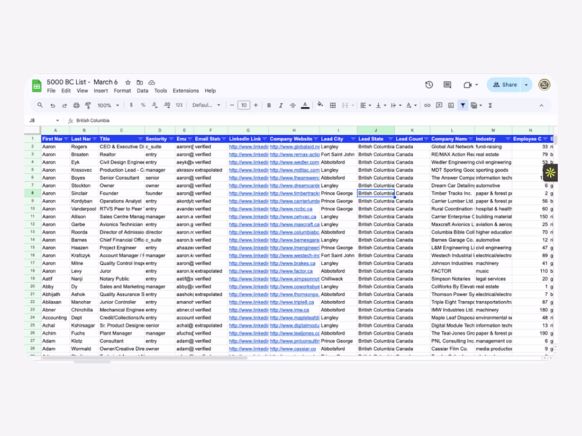The image size is (582, 436).
Task: Open the fill color picker
Action: [320, 105]
